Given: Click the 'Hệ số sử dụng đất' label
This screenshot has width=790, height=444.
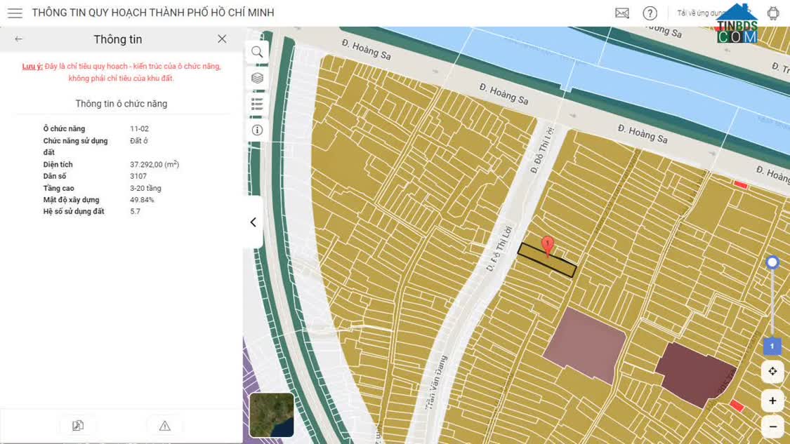Looking at the screenshot, I should [x=74, y=211].
